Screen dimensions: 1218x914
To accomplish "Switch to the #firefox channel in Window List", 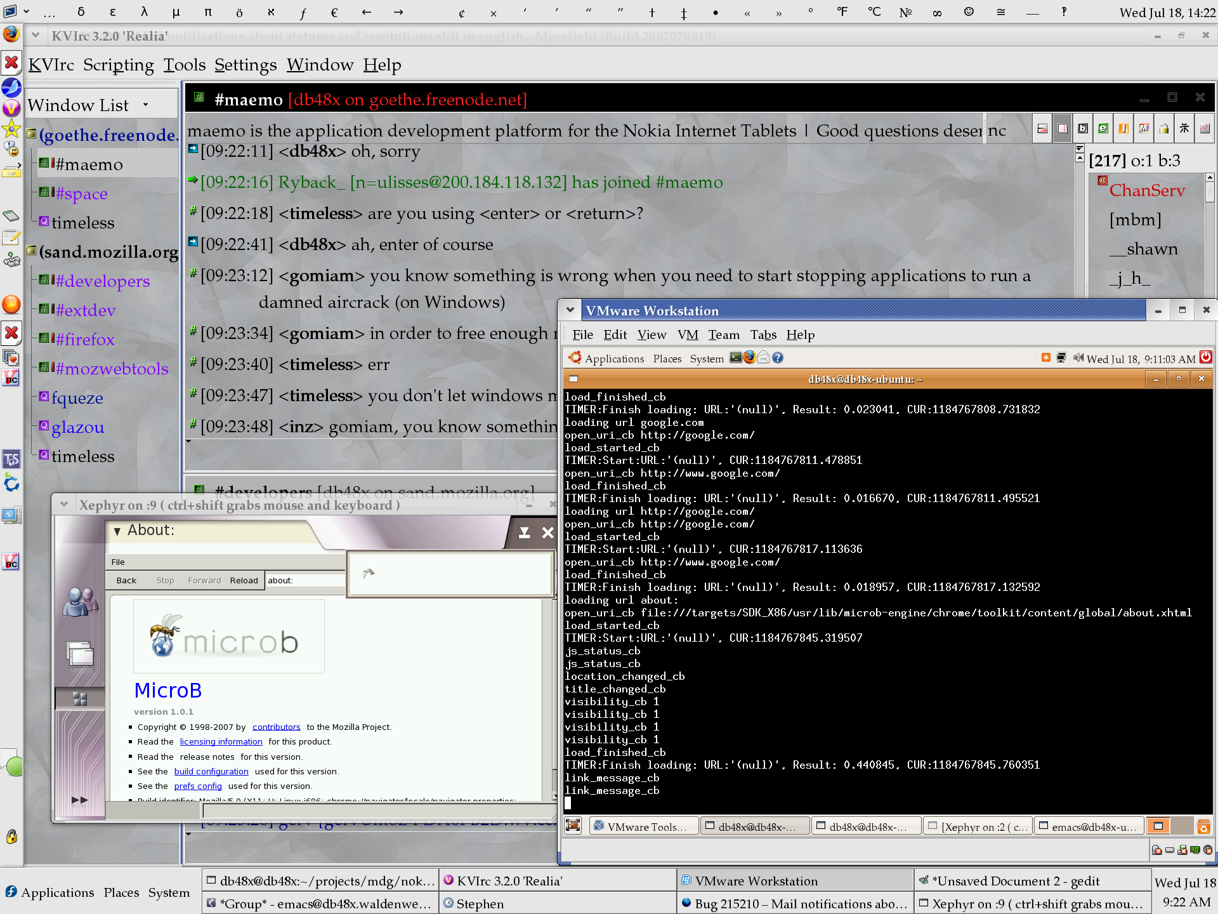I will point(85,339).
